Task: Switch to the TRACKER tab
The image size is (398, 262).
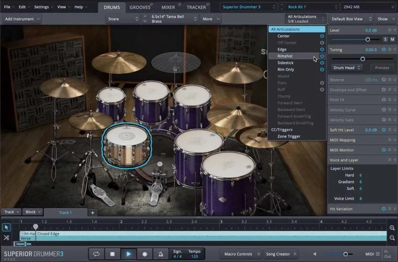Action: (x=196, y=7)
